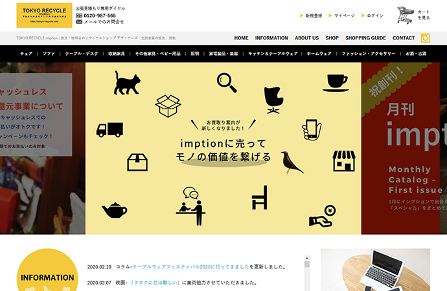
Task: Select キッチン&テーブルウェア category
Action: click(x=273, y=54)
